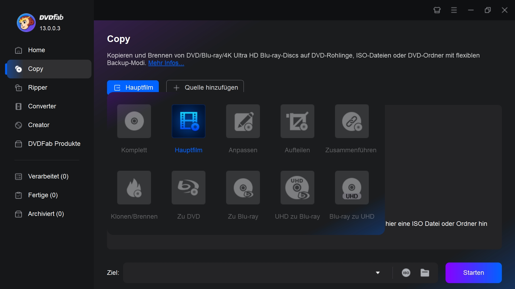Click the folder output destination icon
Screen dimensions: 515x289
pyautogui.click(x=425, y=272)
